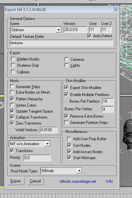This screenshot has height=198, width=132.
Task: Open the Wiki link
Action: 110,181
